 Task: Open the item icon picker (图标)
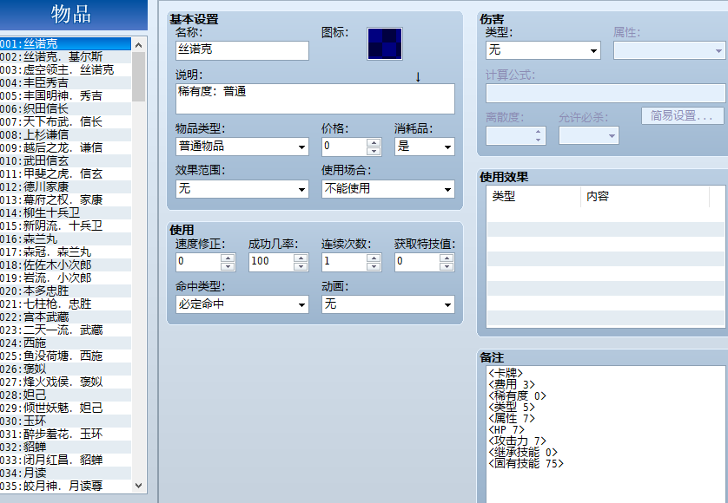click(385, 43)
